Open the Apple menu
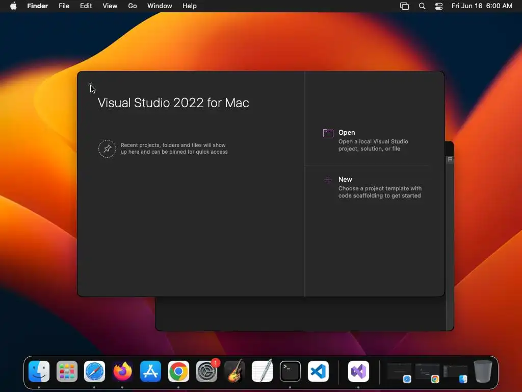 coord(13,6)
